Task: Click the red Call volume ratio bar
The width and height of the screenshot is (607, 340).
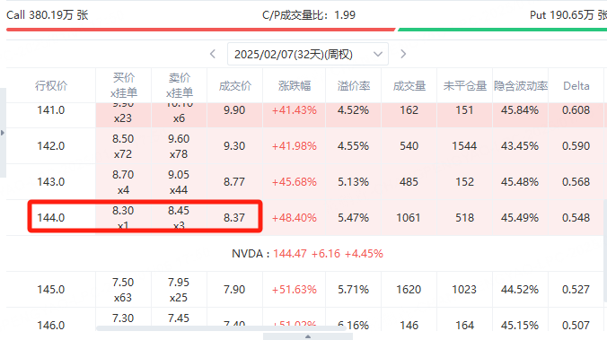Action: point(200,30)
